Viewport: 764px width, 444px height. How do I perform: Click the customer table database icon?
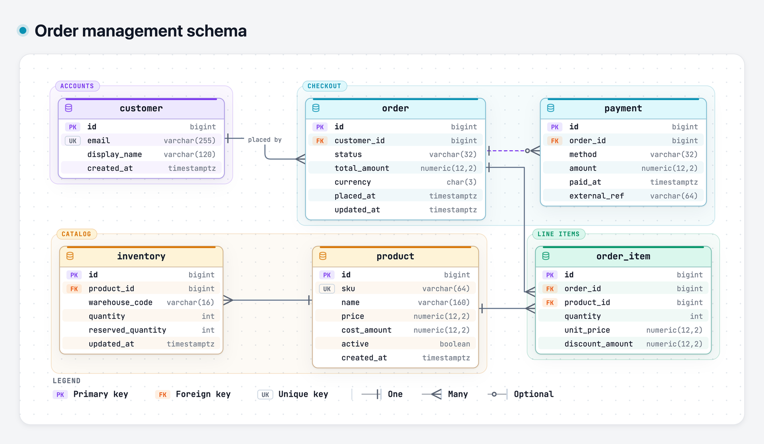[69, 108]
